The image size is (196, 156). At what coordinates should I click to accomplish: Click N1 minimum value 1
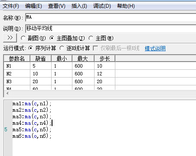click(x=62, y=66)
